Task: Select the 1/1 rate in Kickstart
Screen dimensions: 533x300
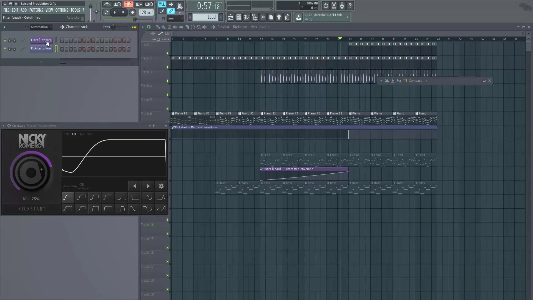Action: [89, 134]
